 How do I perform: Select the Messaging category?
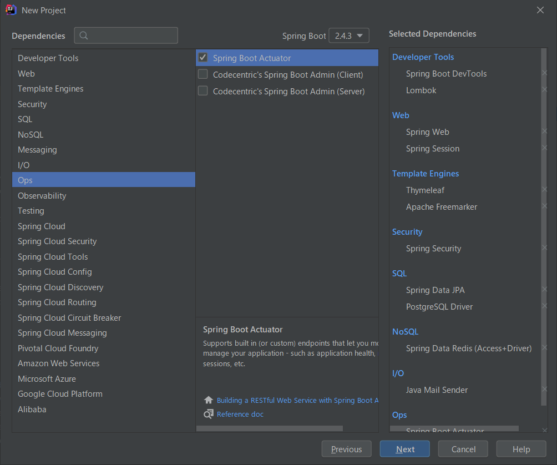point(104,150)
